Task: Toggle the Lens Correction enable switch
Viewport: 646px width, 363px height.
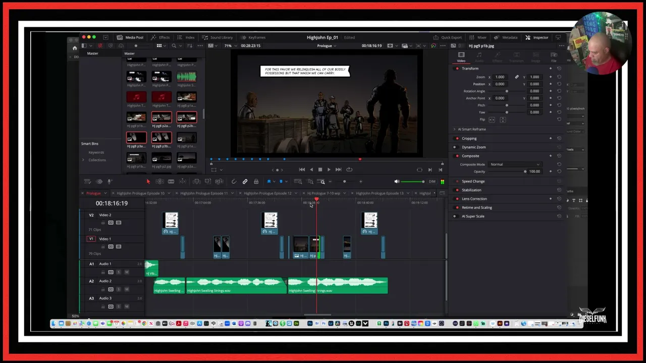Action: tap(457, 199)
